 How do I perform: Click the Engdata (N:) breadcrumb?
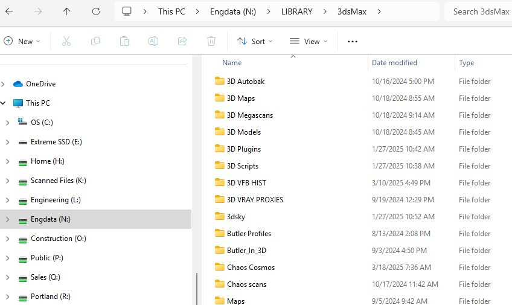(233, 11)
